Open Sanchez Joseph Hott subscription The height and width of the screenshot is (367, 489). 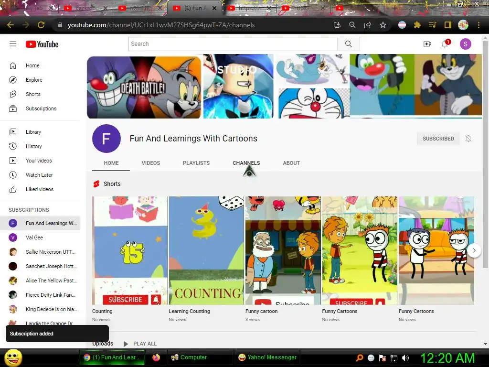pos(40,266)
